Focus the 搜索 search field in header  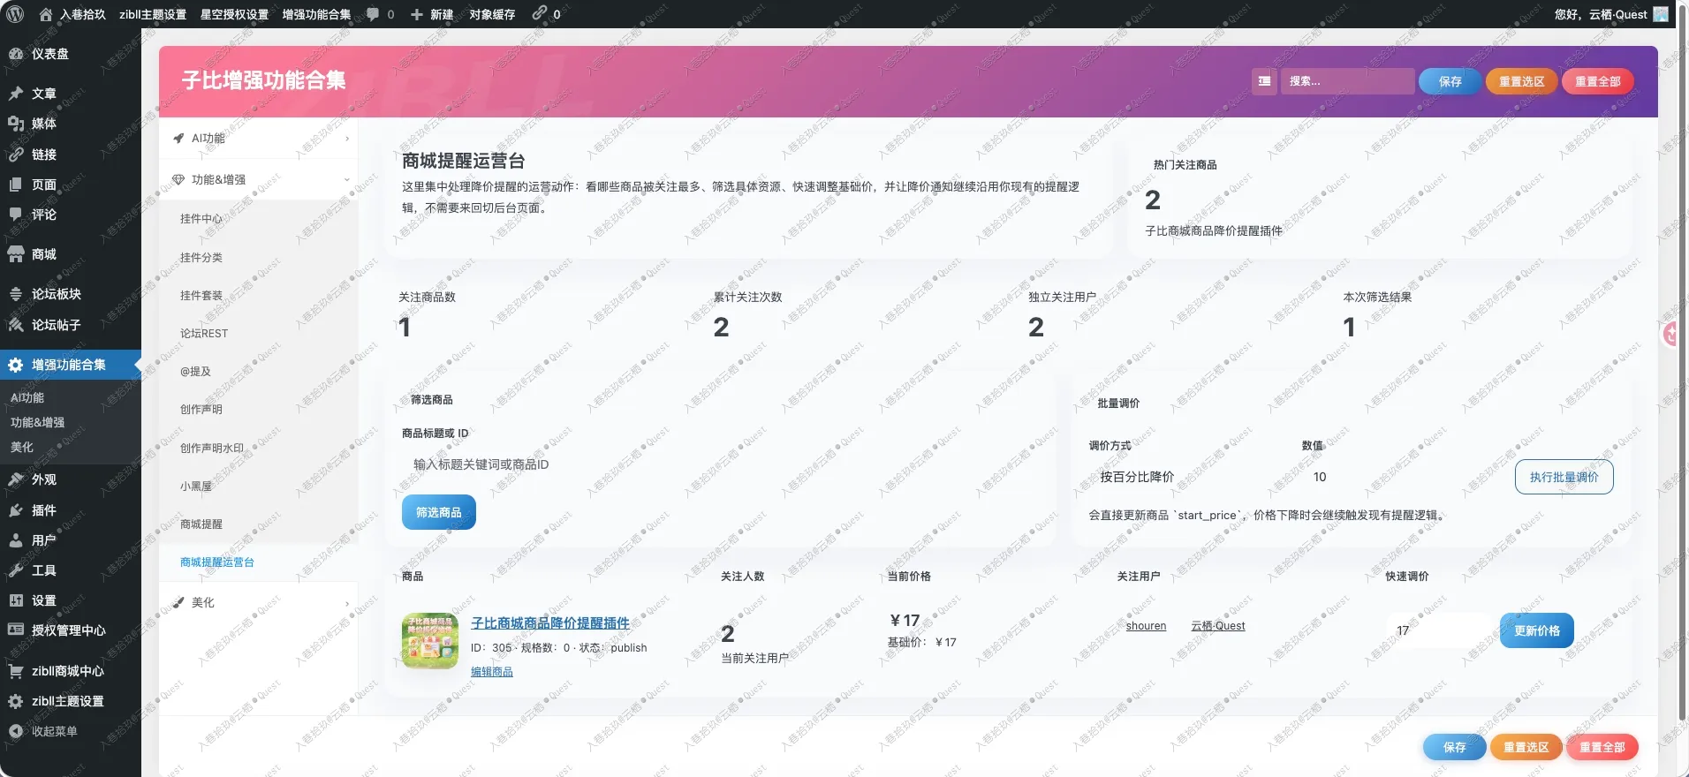click(1347, 81)
